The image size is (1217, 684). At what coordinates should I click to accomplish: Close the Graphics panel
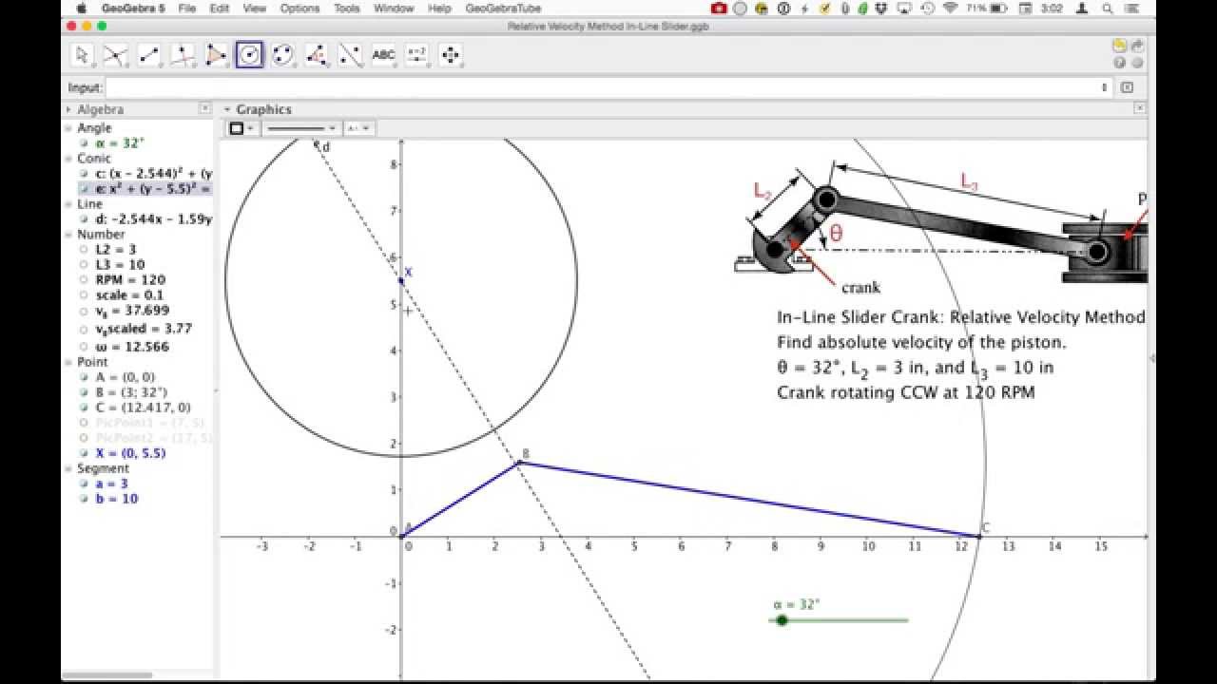[1139, 109]
